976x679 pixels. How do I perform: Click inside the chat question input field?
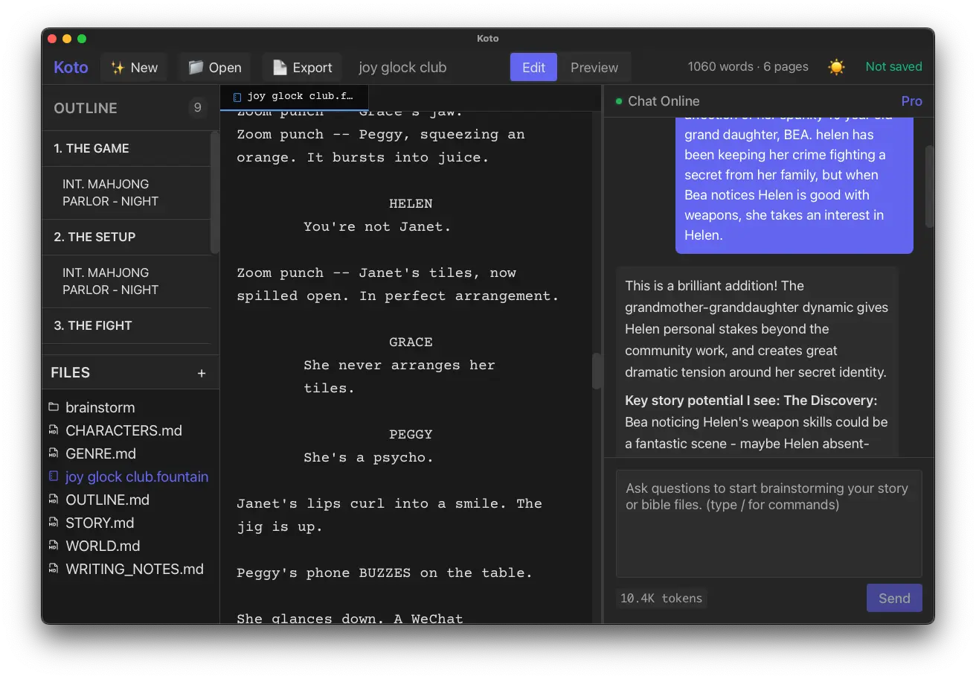pos(768,521)
